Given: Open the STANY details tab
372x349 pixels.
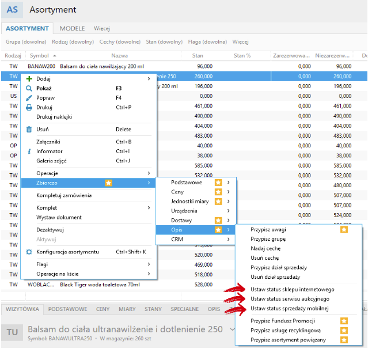Looking at the screenshot, I should pos(153,309).
